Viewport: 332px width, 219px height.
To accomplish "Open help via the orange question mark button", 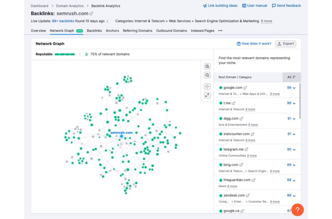I will 297,210.
